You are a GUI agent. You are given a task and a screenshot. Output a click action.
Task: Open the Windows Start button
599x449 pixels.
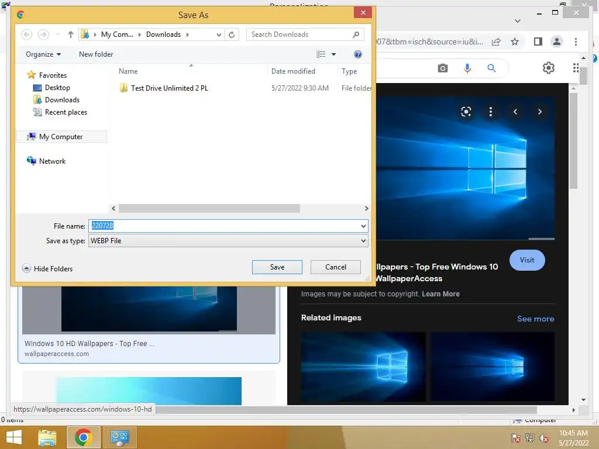[x=14, y=437]
